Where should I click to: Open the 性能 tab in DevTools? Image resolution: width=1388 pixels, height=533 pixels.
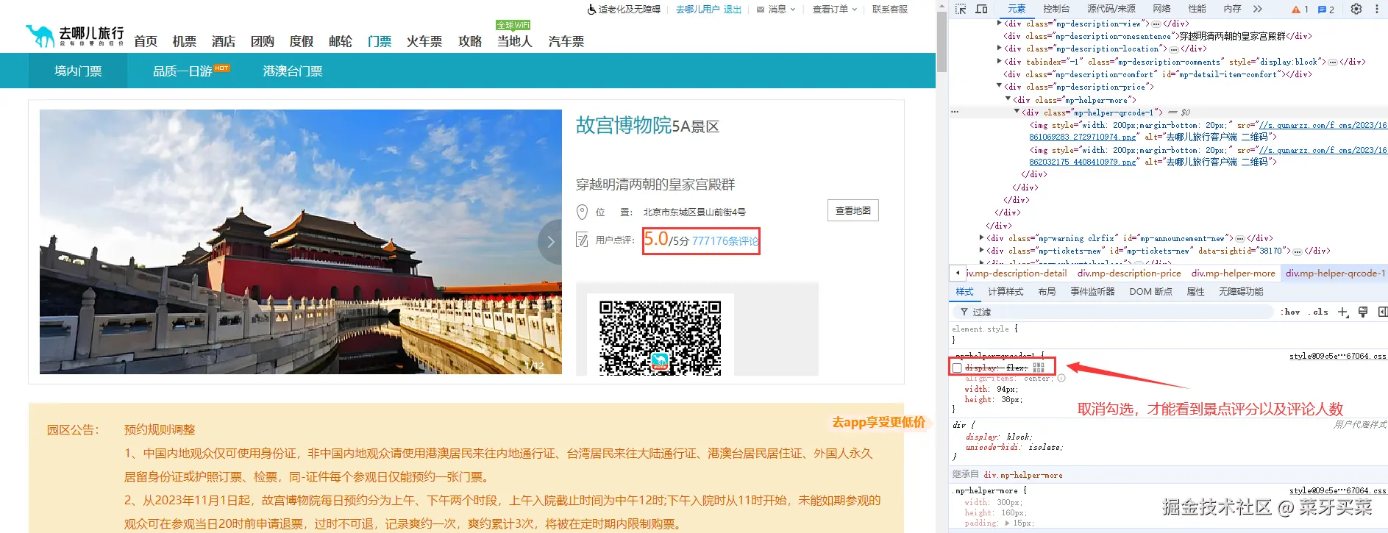coord(1197,9)
